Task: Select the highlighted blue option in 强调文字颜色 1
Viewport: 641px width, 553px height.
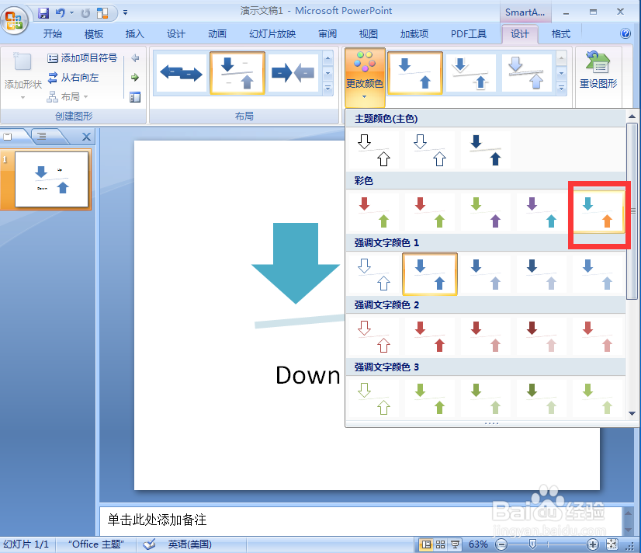Action: coord(430,274)
